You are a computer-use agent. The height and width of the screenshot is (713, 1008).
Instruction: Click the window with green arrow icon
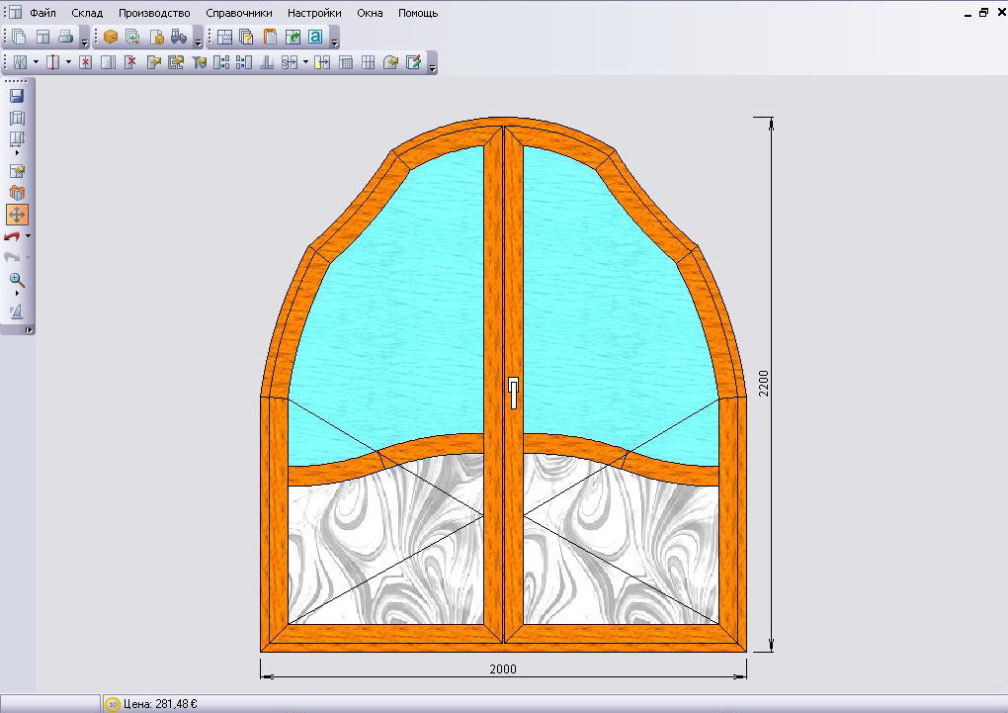(293, 37)
